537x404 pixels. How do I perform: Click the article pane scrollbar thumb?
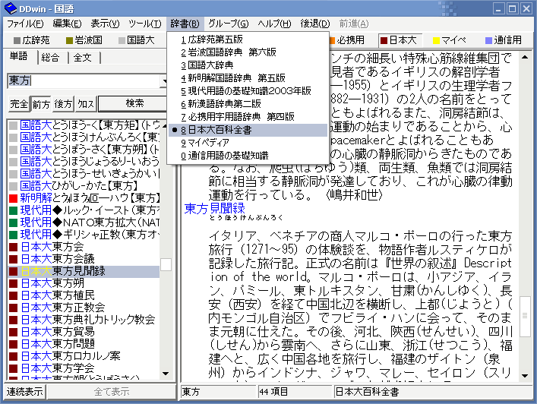click(x=525, y=316)
